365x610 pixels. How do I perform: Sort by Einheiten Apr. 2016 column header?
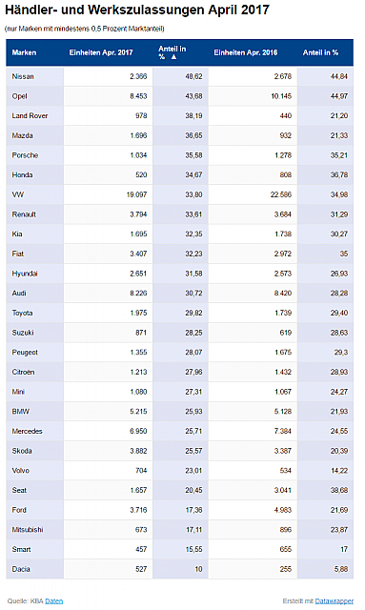tap(246, 52)
